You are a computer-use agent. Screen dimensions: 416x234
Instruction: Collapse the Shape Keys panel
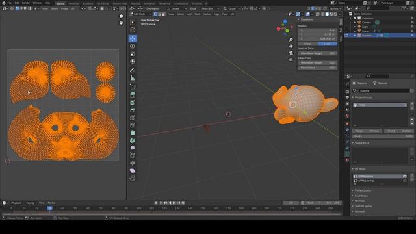[x=361, y=143]
